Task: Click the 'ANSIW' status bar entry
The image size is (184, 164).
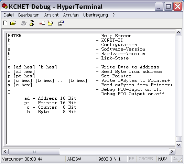Action: [74, 159]
